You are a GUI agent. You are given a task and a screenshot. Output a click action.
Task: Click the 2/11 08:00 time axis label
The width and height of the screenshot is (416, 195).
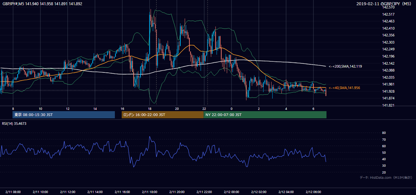point(13,192)
